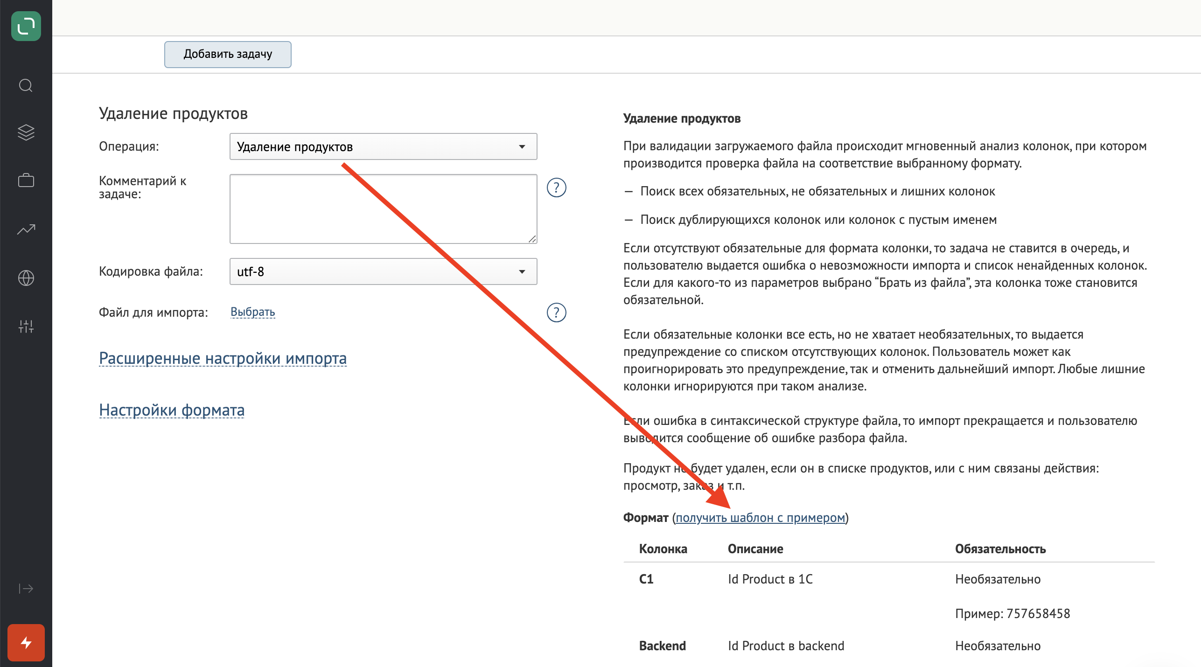Expand Расширенные настройки импорта
Image resolution: width=1201 pixels, height=667 pixels.
click(x=223, y=358)
